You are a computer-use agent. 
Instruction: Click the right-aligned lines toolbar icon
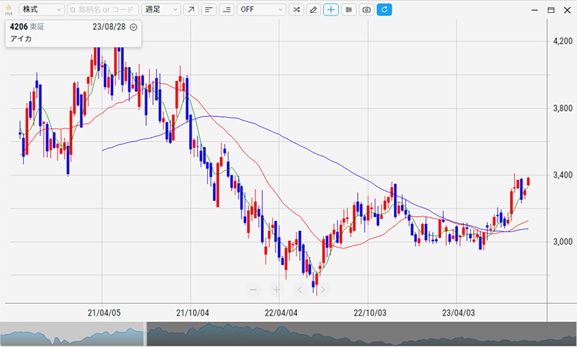click(x=226, y=10)
